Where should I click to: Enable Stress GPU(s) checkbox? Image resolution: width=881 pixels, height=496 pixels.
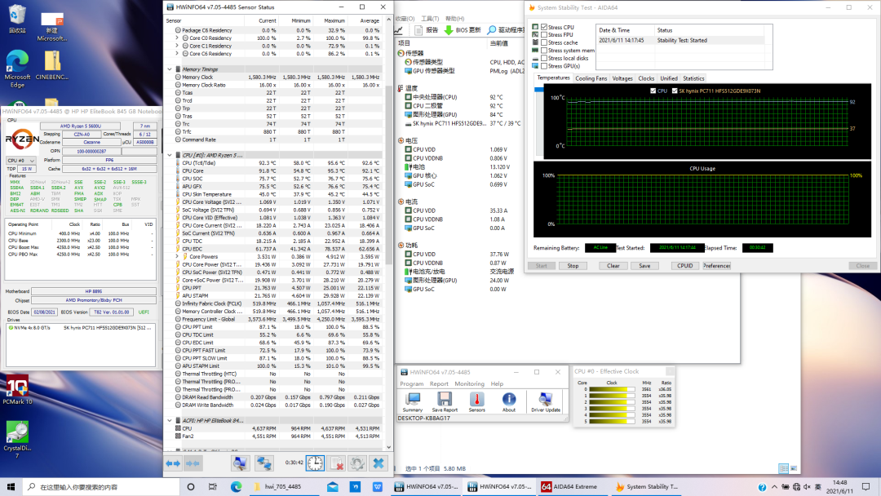point(545,66)
